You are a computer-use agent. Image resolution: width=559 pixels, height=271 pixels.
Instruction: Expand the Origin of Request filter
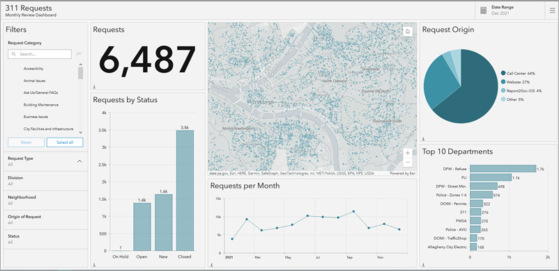[45, 220]
